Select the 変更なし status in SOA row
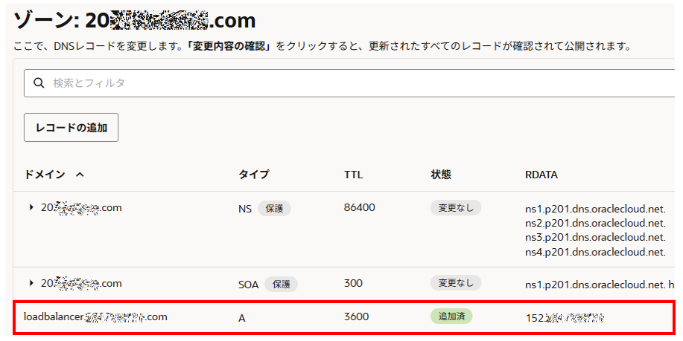This screenshot has height=341, width=683. [x=455, y=283]
